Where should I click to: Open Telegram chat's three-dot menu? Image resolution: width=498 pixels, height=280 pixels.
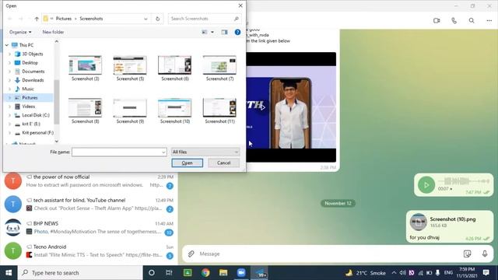click(x=489, y=21)
